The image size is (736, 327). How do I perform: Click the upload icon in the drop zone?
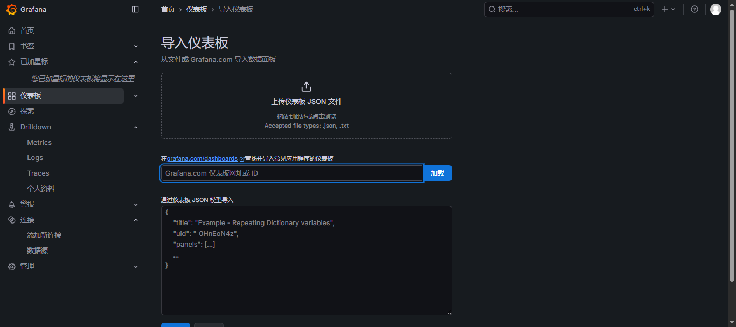306,87
